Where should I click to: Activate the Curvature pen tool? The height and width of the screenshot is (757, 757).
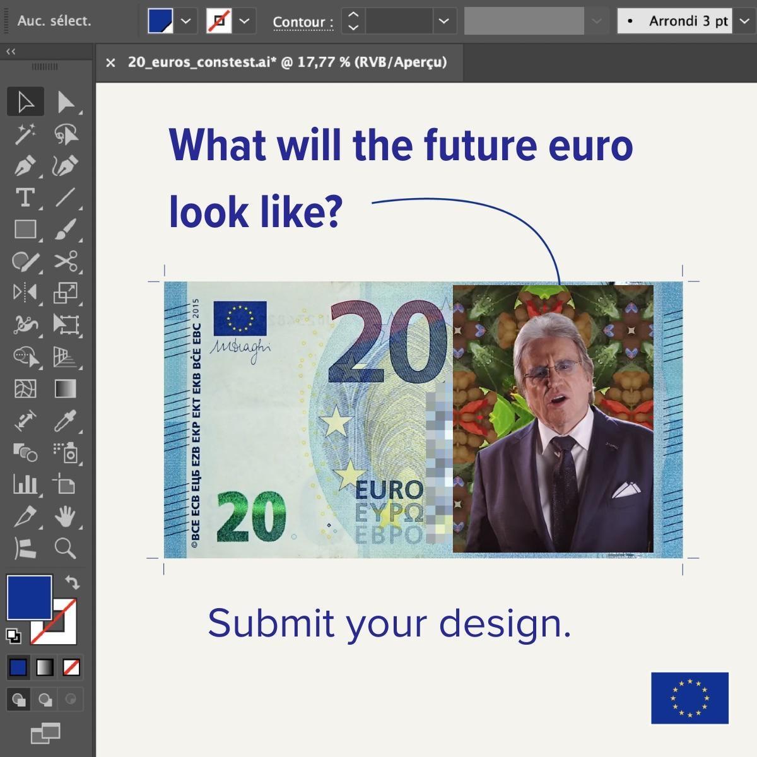65,166
